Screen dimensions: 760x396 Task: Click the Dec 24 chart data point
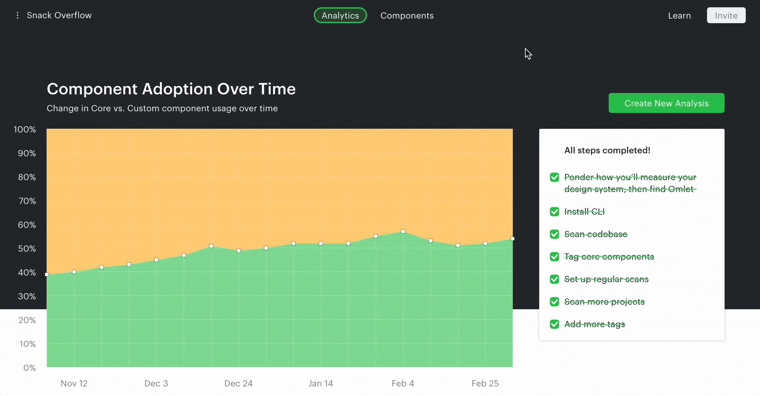[239, 250]
